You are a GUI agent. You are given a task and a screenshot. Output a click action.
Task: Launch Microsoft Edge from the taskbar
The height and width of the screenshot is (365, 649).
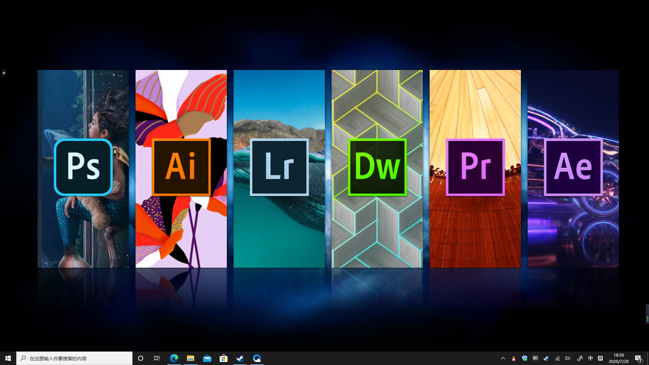174,358
